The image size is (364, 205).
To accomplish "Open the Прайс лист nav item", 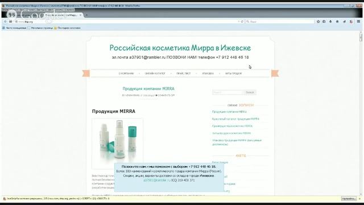I will pyautogui.click(x=183, y=73).
